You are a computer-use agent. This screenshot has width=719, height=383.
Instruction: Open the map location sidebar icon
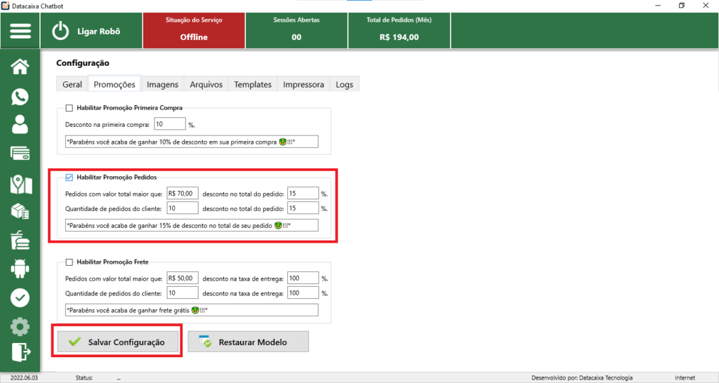point(20,183)
